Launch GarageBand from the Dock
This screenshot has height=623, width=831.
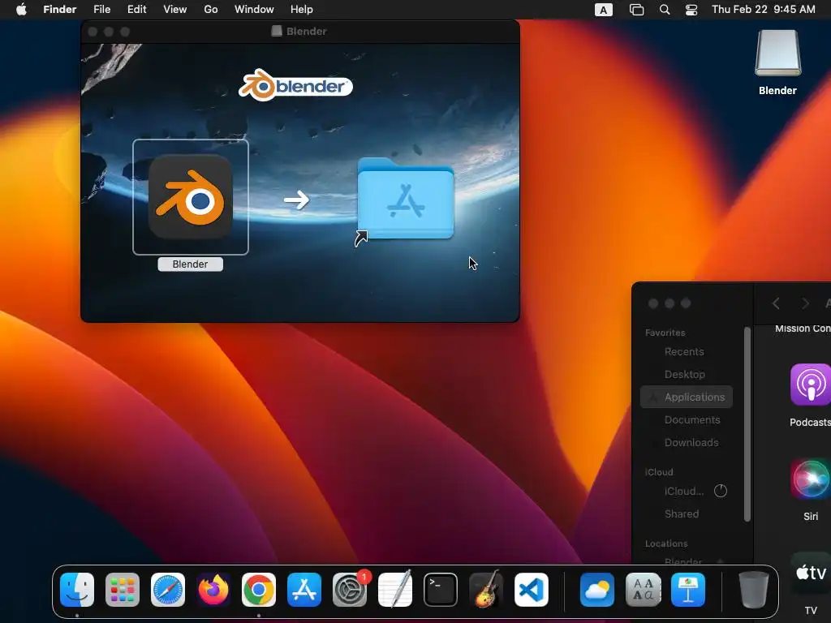point(486,590)
